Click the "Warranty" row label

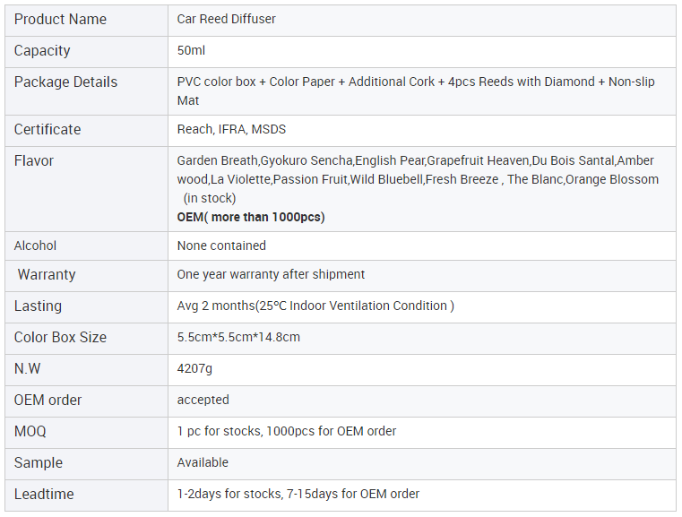[47, 275]
